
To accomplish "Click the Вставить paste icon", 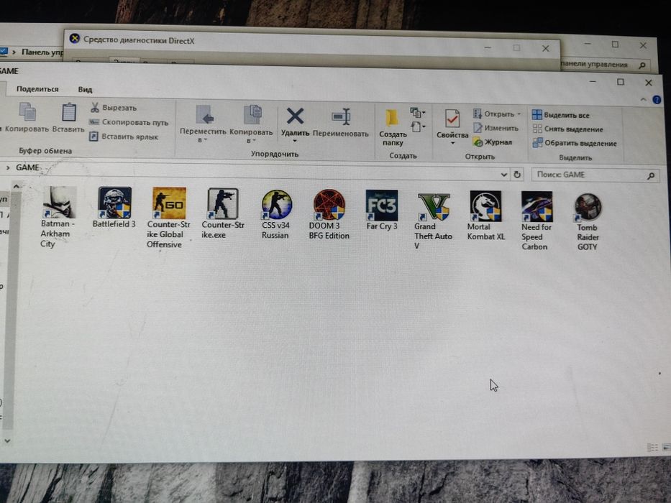I will 69,113.
